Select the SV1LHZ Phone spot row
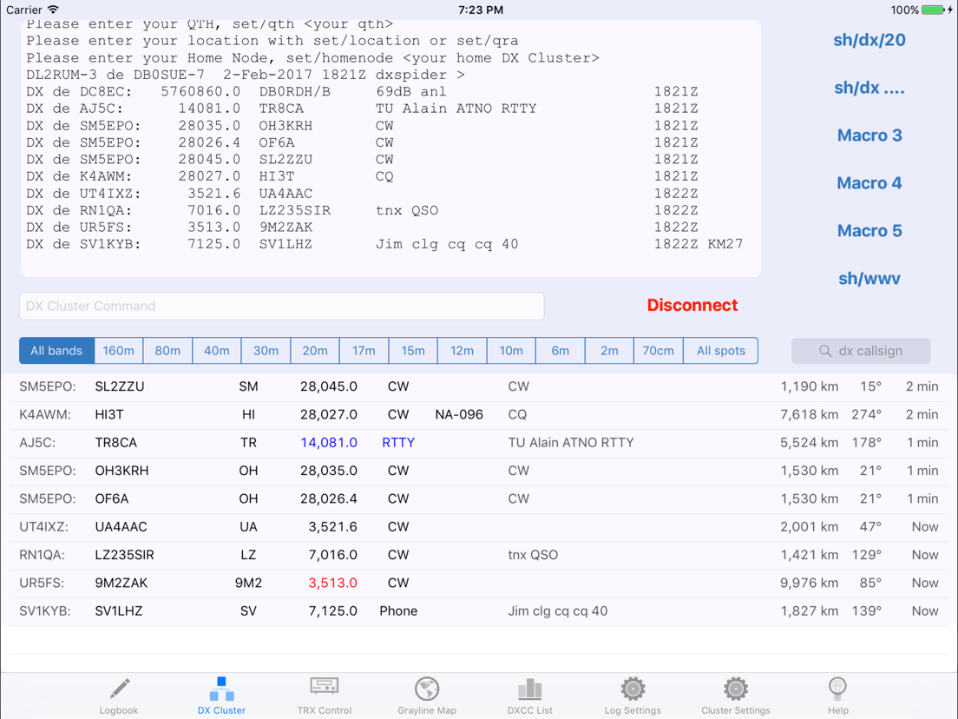958x719 pixels. click(x=479, y=611)
